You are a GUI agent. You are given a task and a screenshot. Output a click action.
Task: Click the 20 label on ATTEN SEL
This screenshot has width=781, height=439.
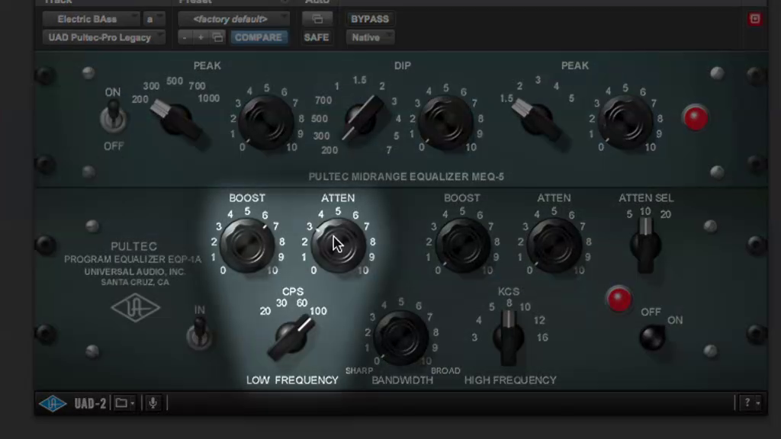(665, 214)
